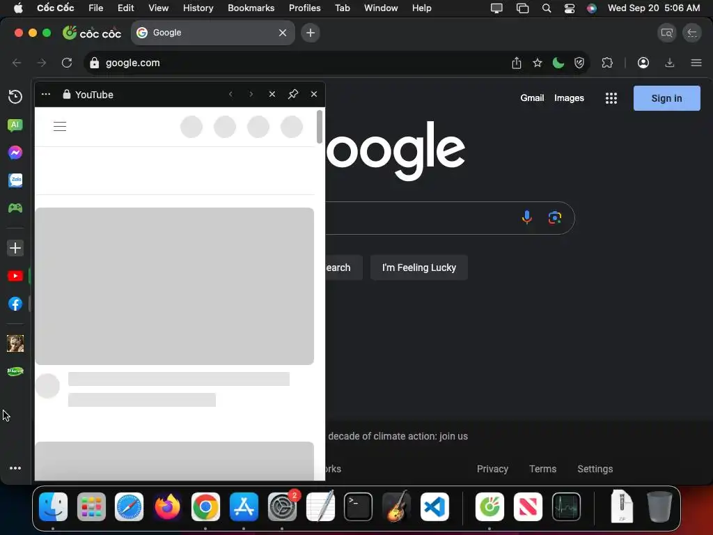This screenshot has height=535, width=713.
Task: Go back to previous page
Action: [17, 63]
